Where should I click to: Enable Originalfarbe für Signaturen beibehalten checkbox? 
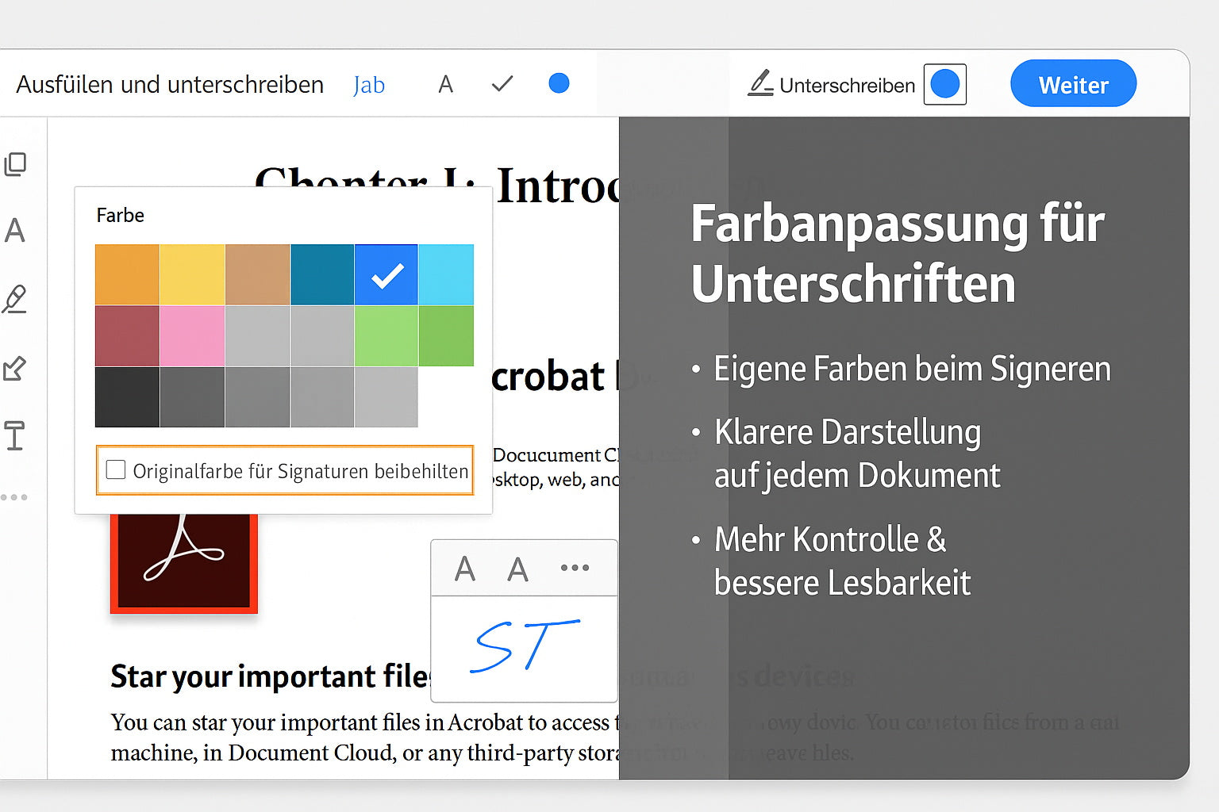tap(116, 470)
